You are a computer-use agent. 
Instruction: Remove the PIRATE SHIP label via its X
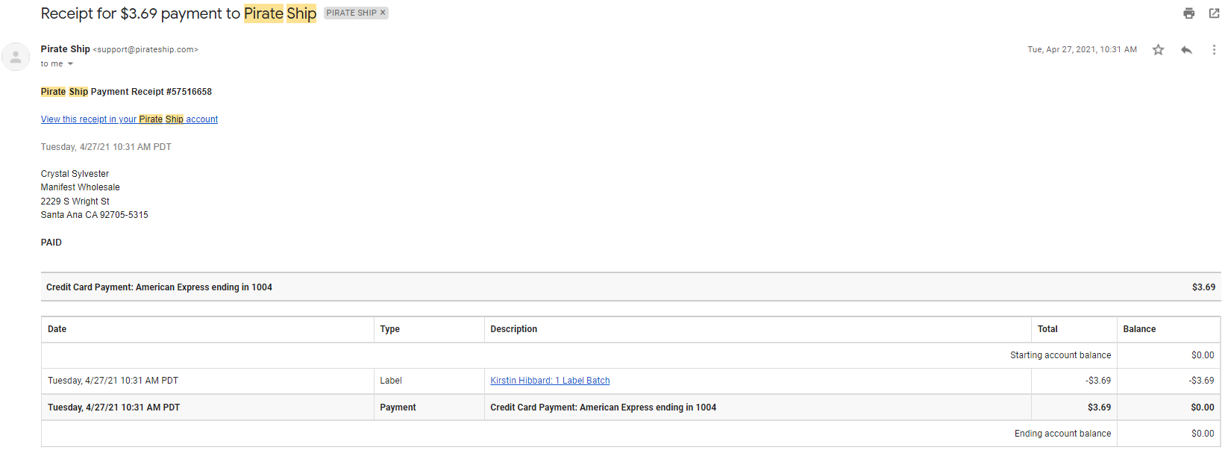click(x=383, y=13)
